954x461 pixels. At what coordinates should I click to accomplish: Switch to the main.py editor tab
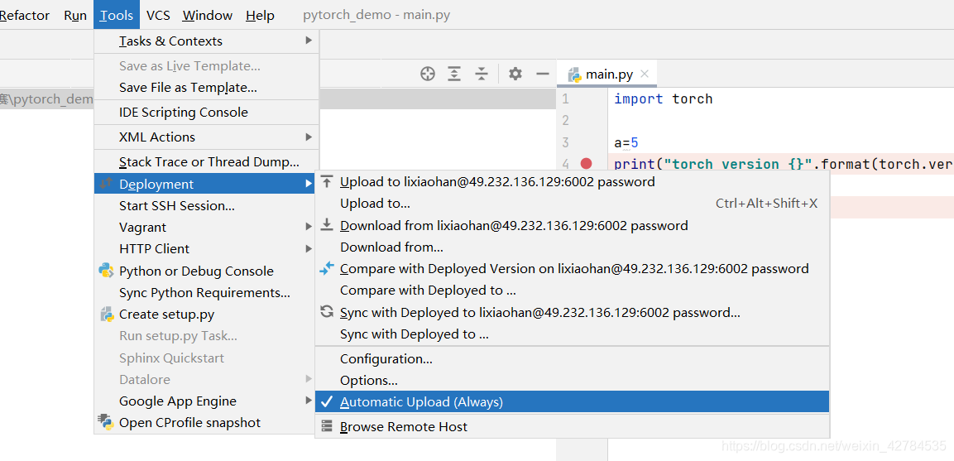pyautogui.click(x=606, y=74)
